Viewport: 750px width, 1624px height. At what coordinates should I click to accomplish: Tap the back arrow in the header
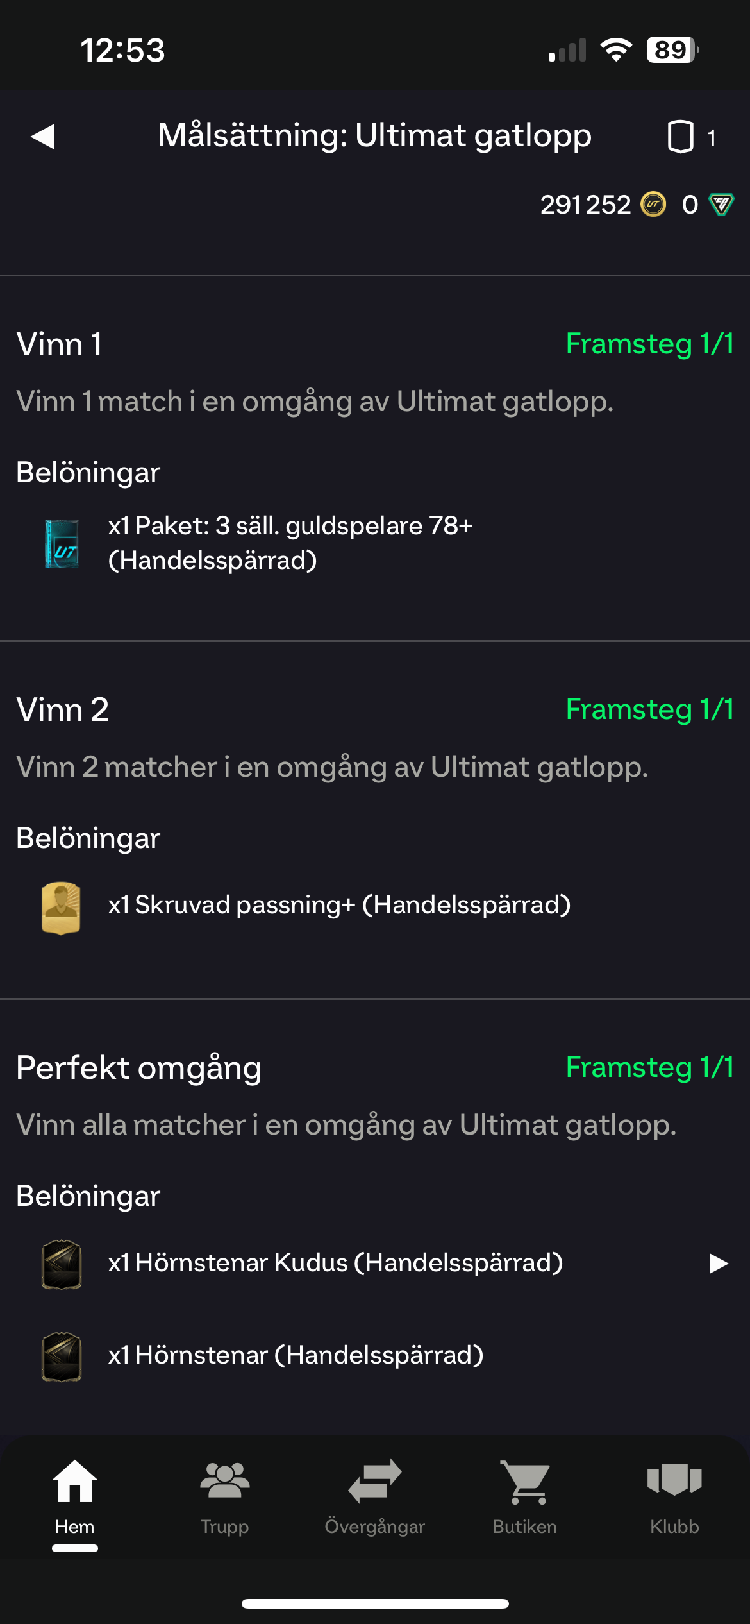click(x=43, y=136)
